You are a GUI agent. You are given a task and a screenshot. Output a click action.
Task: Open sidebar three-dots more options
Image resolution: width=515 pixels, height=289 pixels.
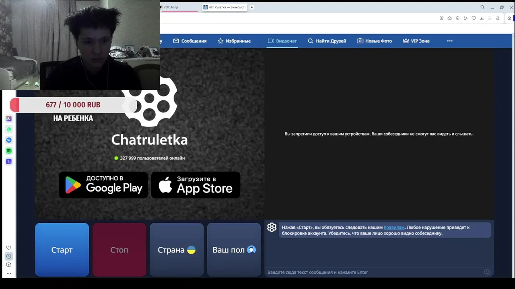coord(8,273)
